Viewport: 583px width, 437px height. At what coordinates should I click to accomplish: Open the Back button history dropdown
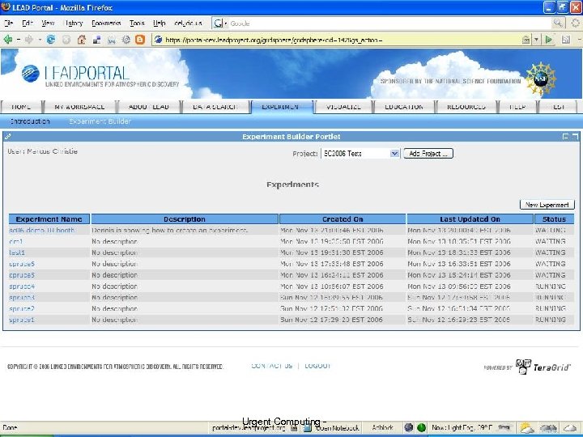coord(18,40)
